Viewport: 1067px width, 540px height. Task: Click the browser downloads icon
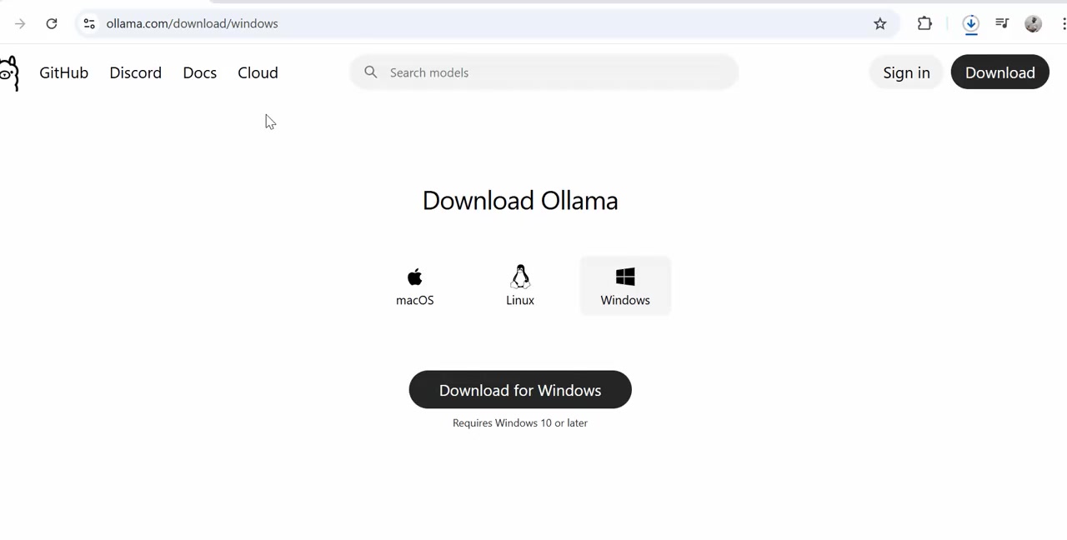click(970, 23)
